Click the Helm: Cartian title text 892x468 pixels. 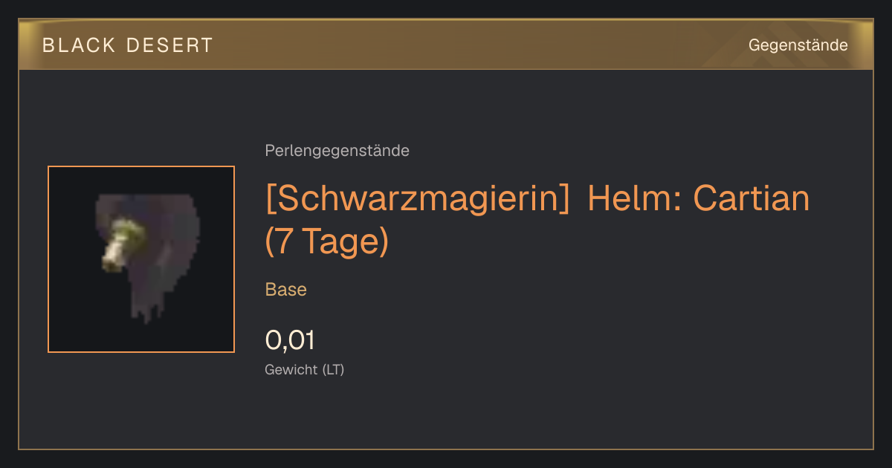coord(698,198)
